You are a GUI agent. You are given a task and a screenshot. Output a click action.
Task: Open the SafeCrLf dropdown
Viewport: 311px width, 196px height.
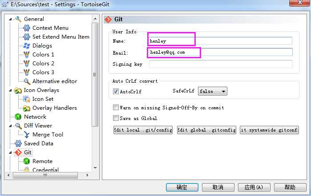(212, 92)
